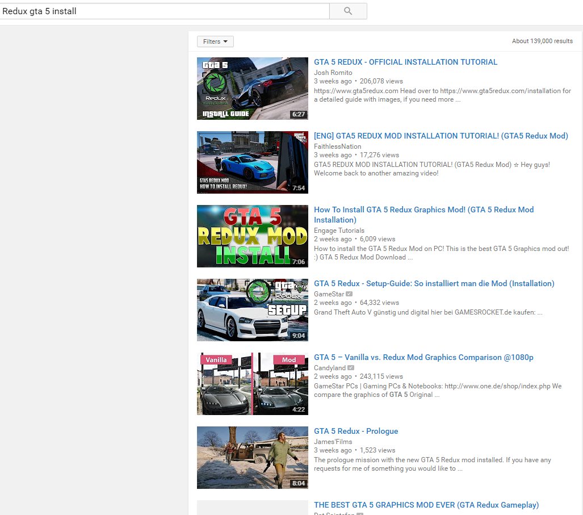Screen dimensions: 583x515
Task: Click Candyland verified badge icon
Action: click(351, 368)
